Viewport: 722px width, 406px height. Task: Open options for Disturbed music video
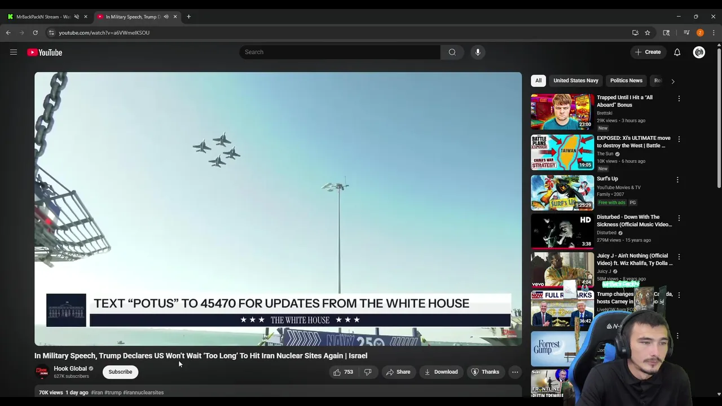pyautogui.click(x=679, y=218)
